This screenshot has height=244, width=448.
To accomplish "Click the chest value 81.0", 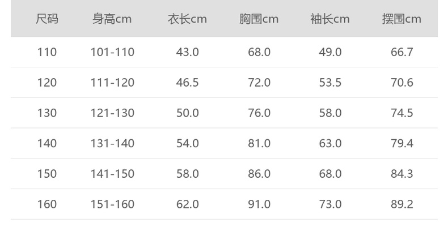I will (x=259, y=144).
